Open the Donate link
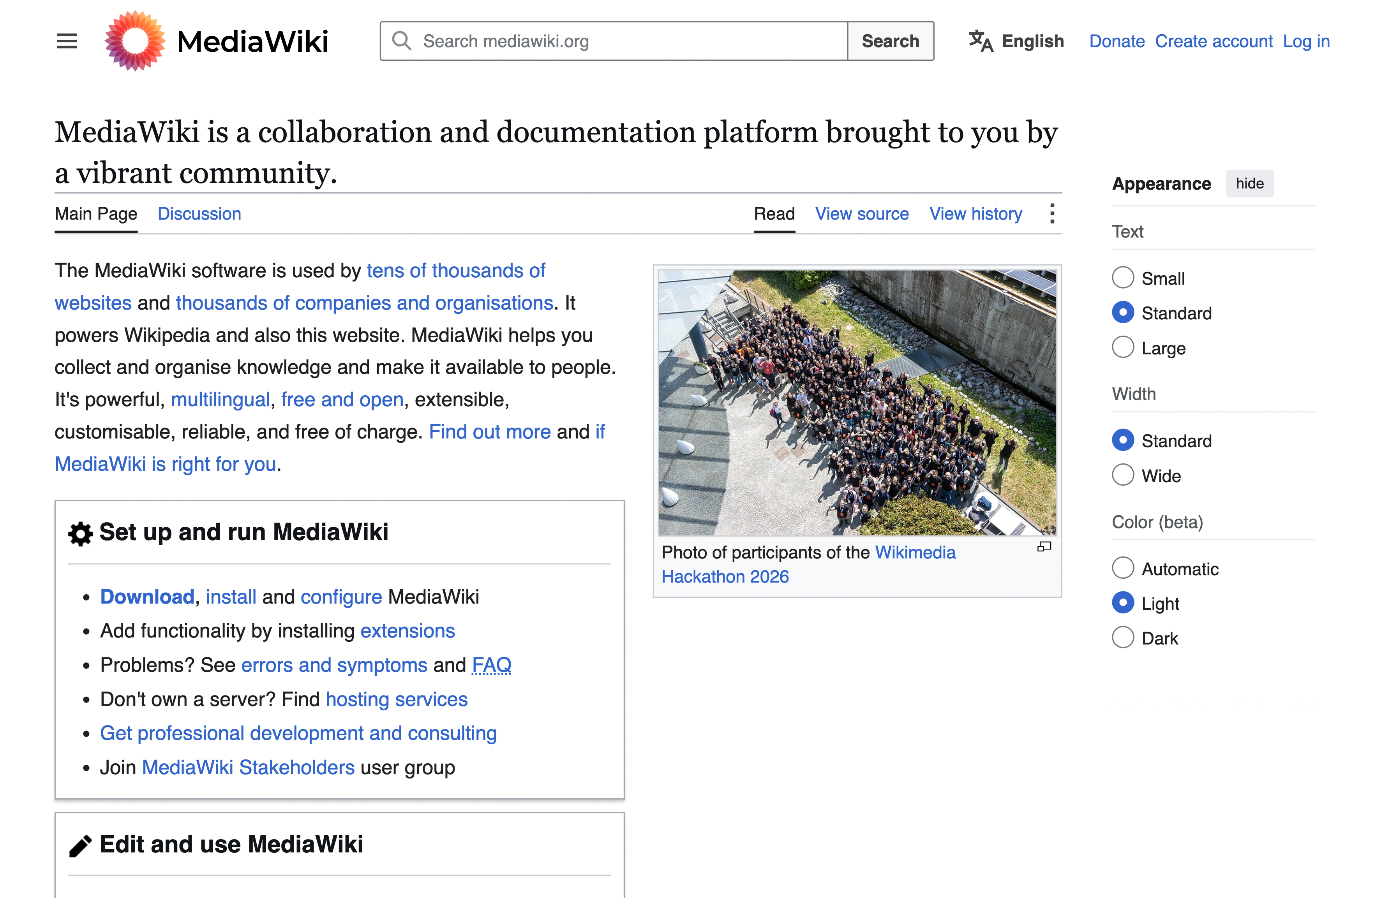This screenshot has height=898, width=1390. coord(1117,41)
